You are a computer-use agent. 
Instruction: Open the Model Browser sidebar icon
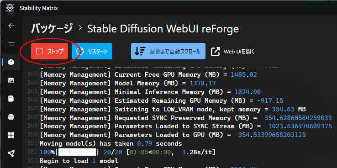[x=11, y=117]
